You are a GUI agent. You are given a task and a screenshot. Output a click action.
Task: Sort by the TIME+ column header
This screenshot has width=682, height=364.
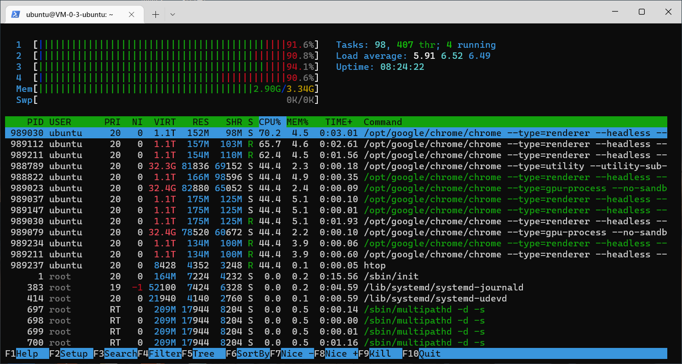[x=339, y=122]
